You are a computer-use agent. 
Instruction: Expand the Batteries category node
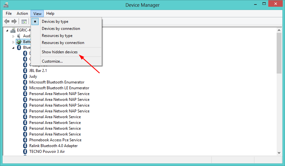pyautogui.click(x=13, y=42)
